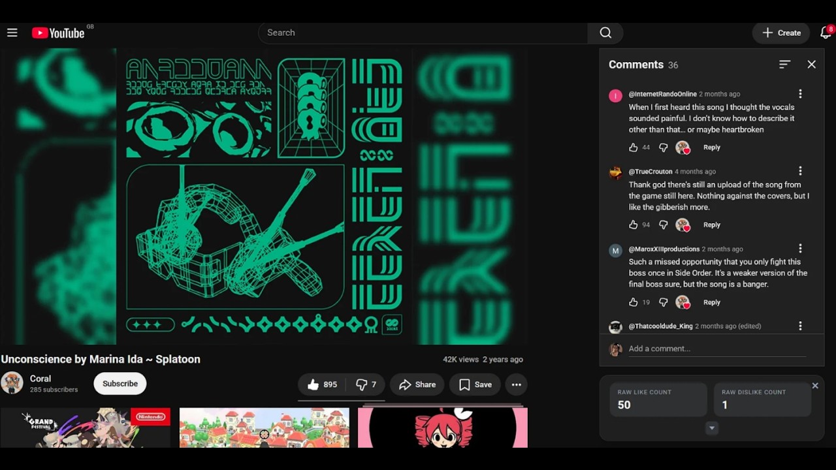This screenshot has height=470, width=836.
Task: Open the comments sort-by icon
Action: (784, 64)
